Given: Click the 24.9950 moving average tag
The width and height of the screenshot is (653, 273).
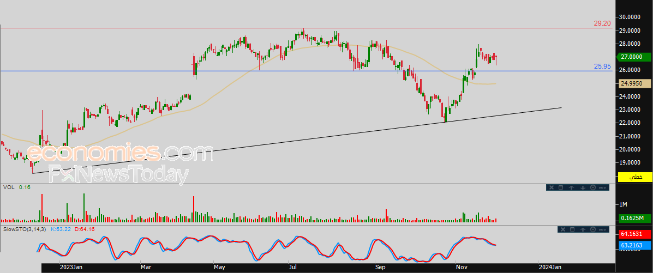Looking at the screenshot, I should click(x=635, y=83).
